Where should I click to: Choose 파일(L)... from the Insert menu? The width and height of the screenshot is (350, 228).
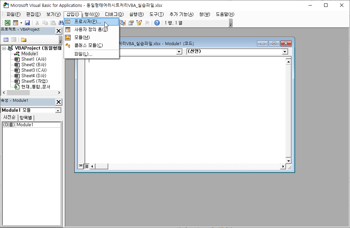(92, 54)
